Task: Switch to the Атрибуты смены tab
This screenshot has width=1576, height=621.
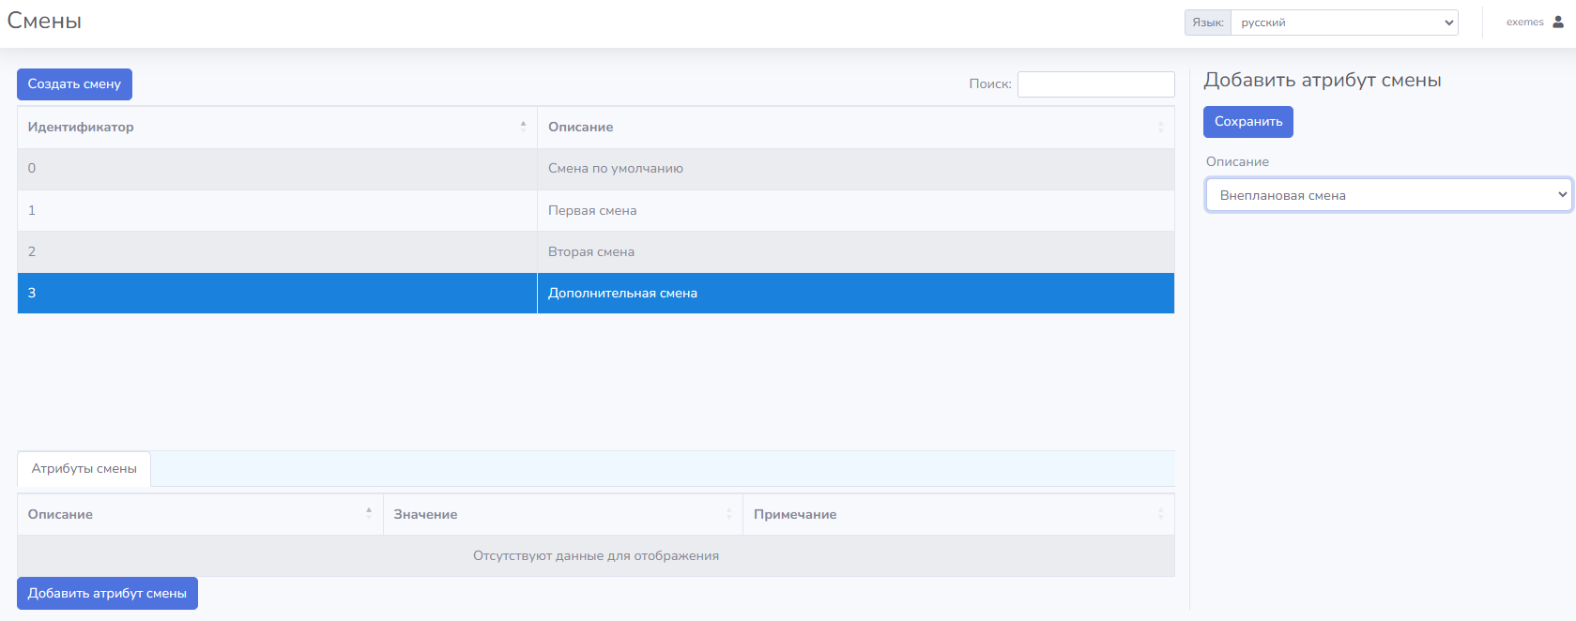Action: [x=84, y=469]
